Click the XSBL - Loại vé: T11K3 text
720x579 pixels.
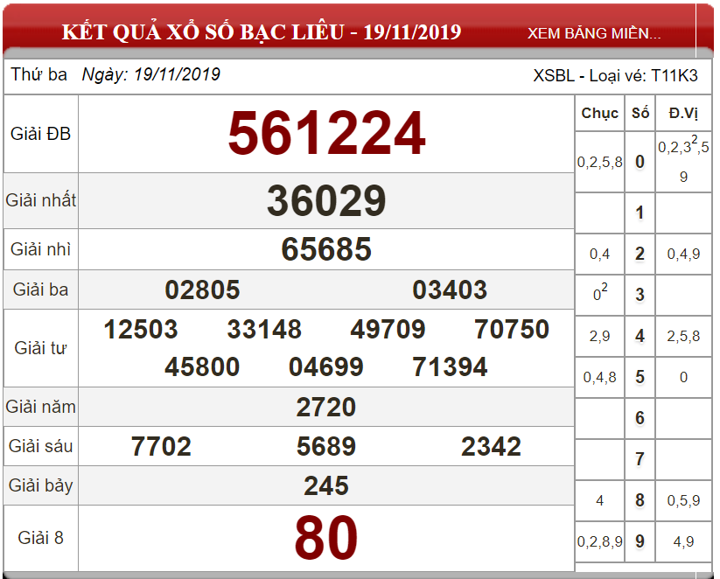615,76
